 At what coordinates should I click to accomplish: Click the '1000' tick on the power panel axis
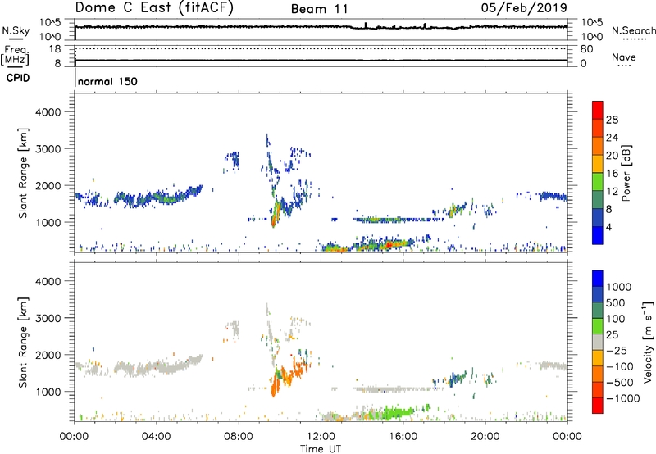[x=48, y=222]
